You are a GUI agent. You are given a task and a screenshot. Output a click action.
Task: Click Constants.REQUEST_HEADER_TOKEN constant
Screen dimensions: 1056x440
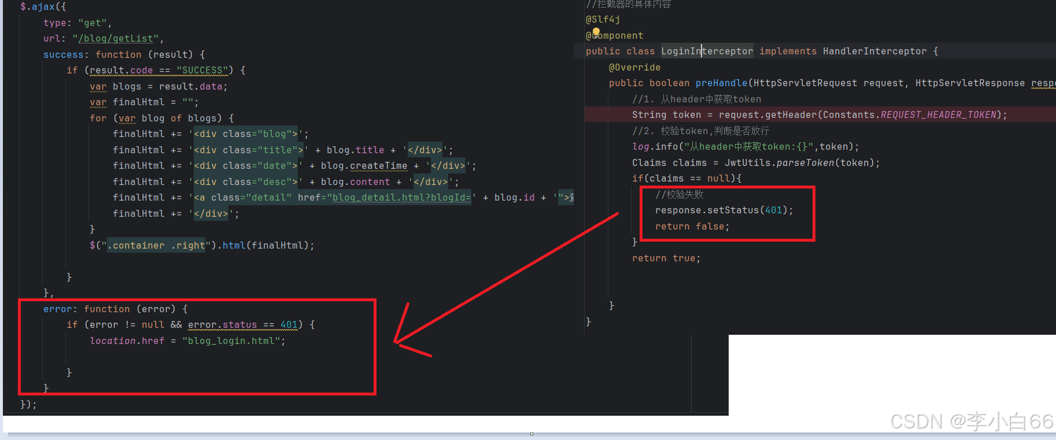point(909,115)
